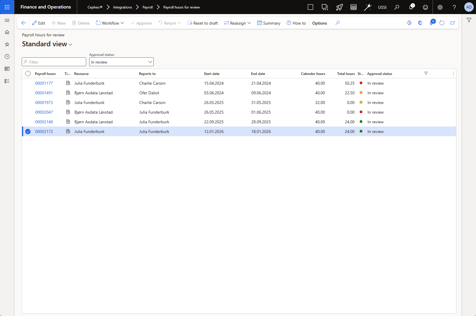
Task: Open the Workflow dropdown menu
Action: 110,23
